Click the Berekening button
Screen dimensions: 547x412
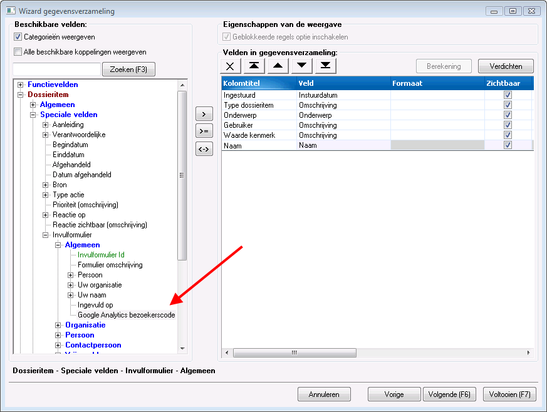point(444,66)
